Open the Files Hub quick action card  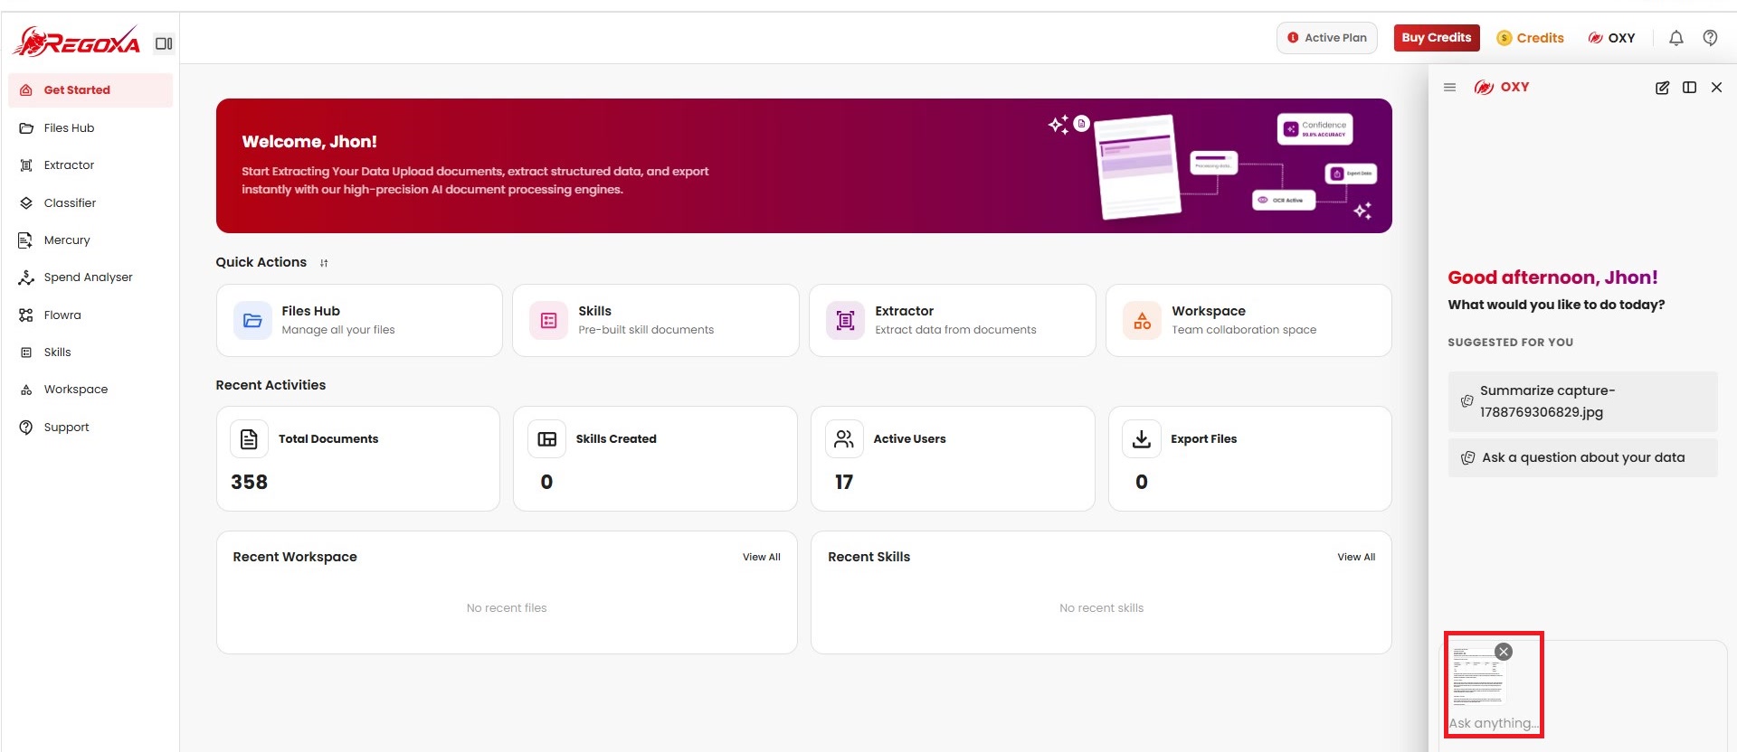point(359,321)
